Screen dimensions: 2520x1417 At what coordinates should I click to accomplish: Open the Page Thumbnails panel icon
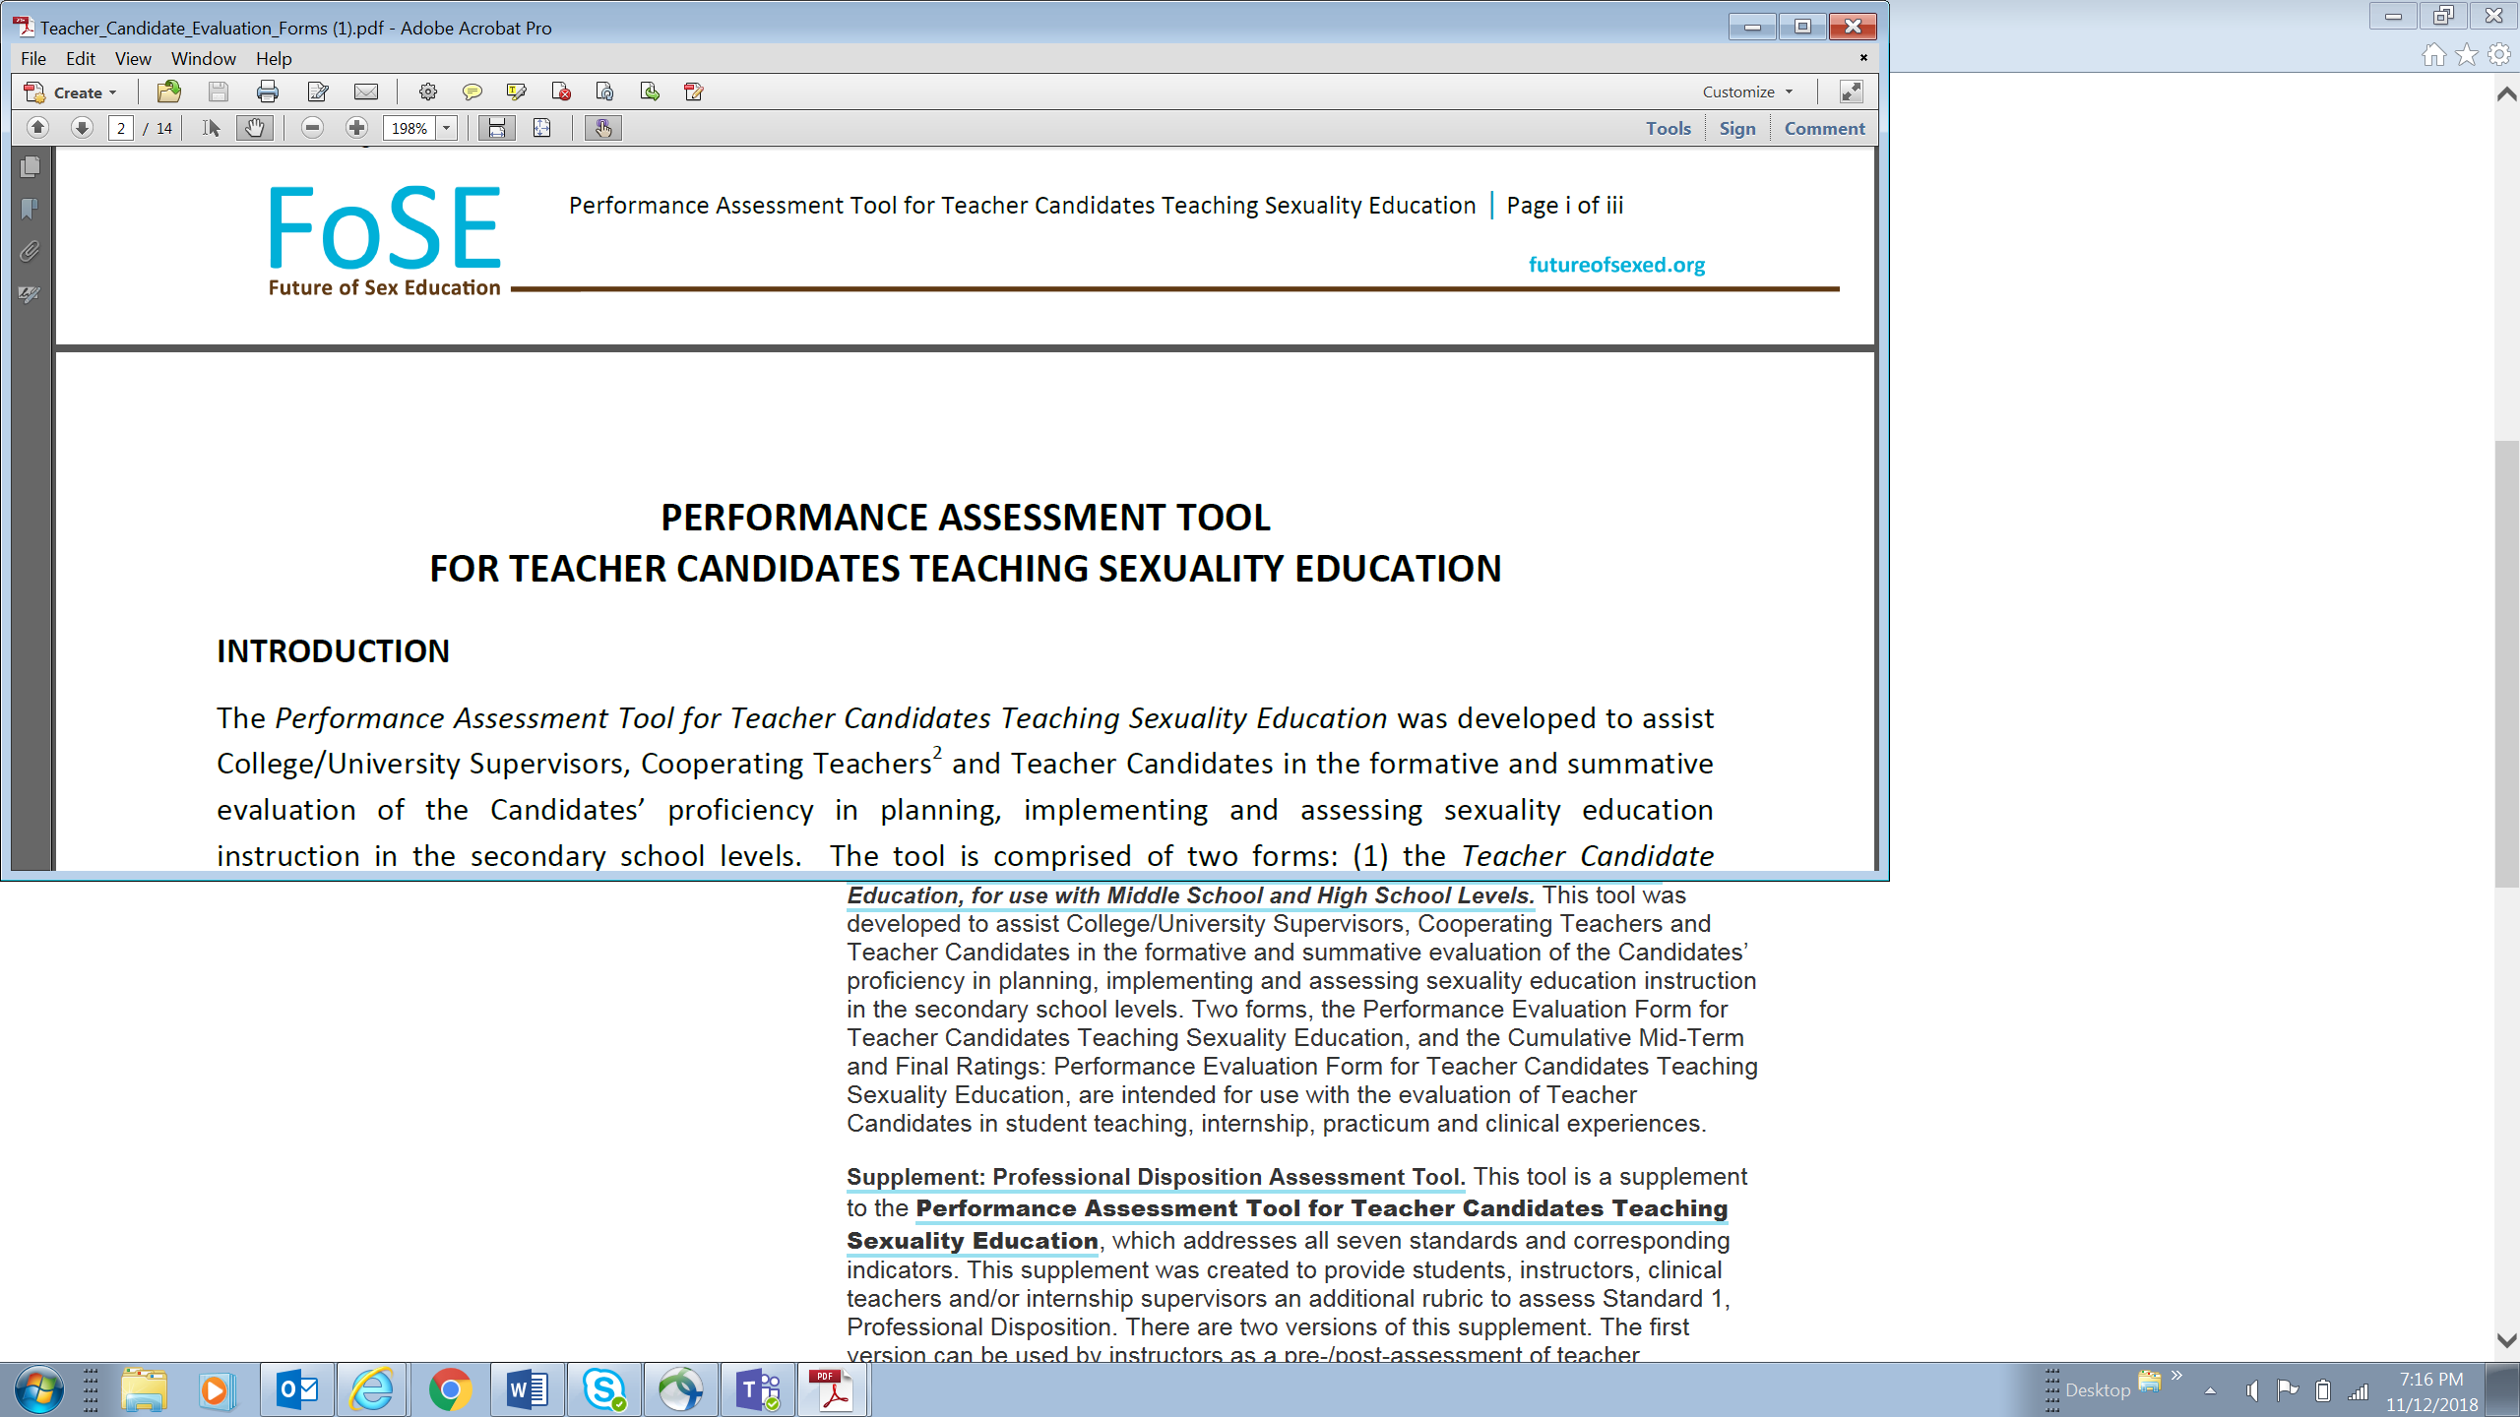30,167
